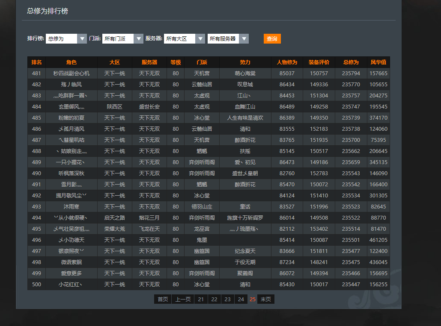Click the 总修为 column header

point(351,62)
